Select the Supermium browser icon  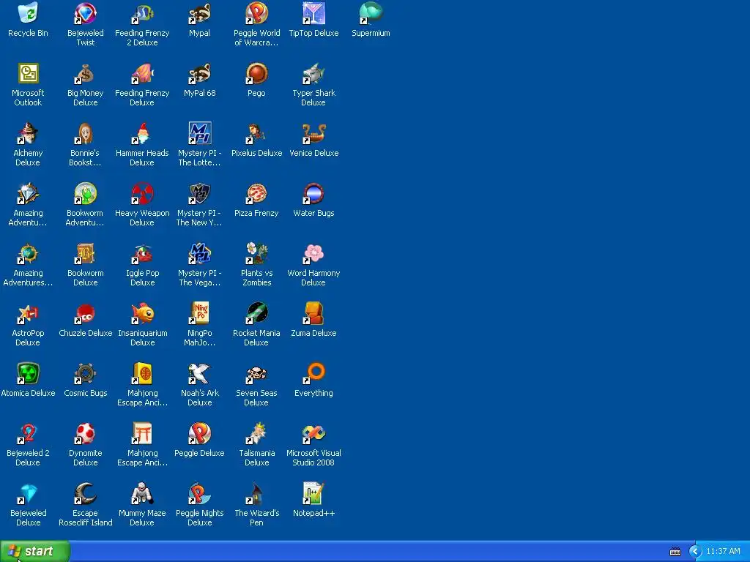point(371,13)
